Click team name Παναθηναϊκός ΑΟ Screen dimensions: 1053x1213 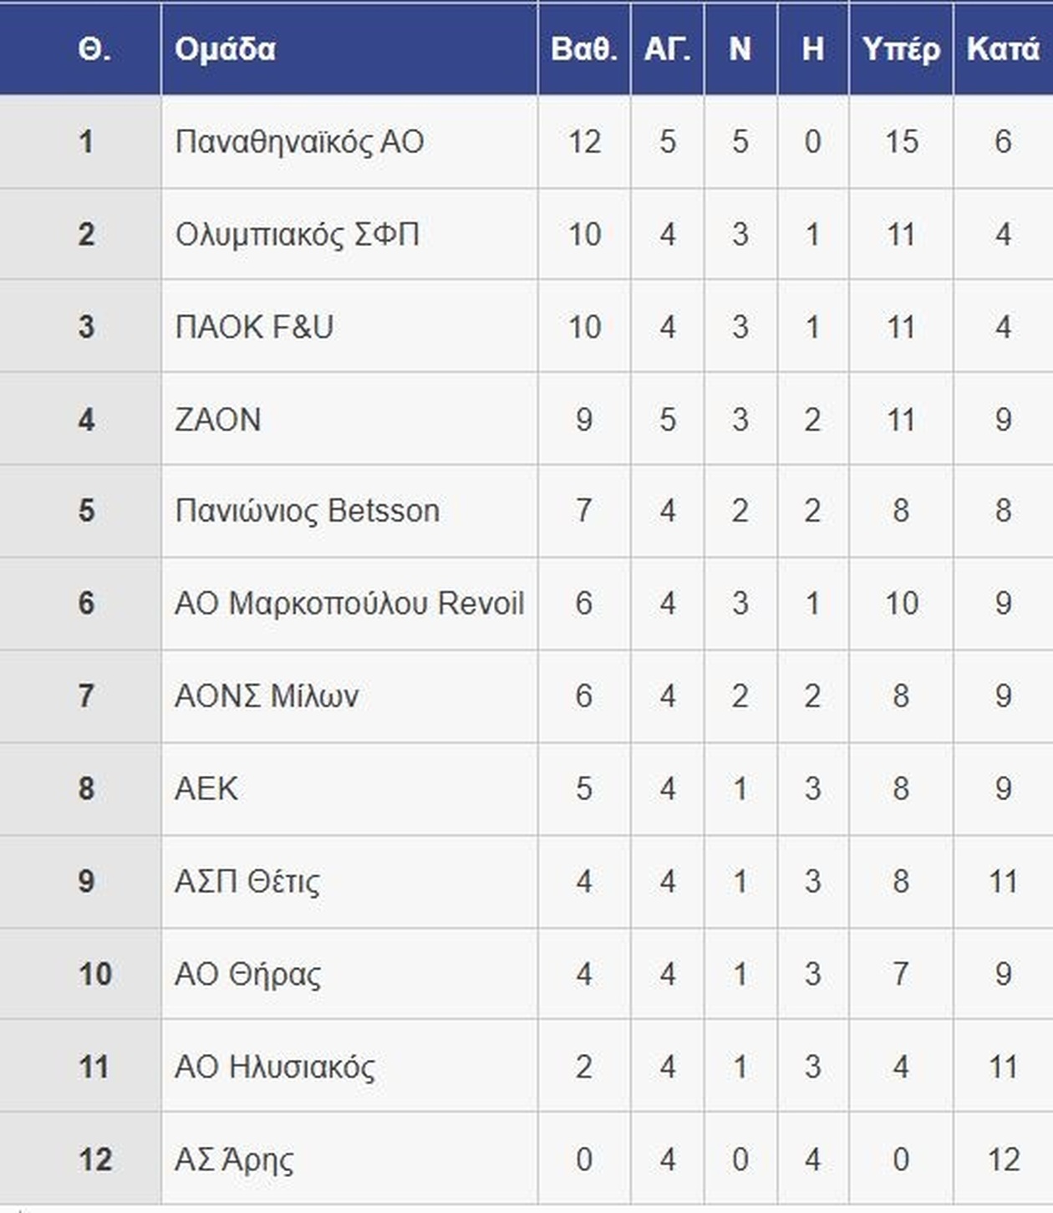tap(299, 142)
